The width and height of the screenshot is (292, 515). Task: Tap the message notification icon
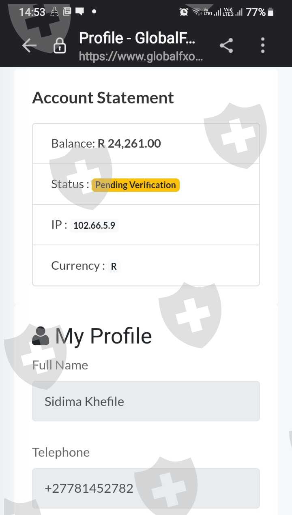[80, 12]
